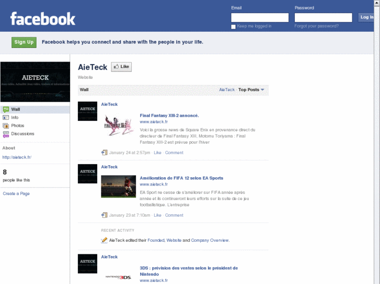The height and width of the screenshot is (284, 380).
Task: Click the FIFA 12 soccer thumbnail image
Action: 119,187
